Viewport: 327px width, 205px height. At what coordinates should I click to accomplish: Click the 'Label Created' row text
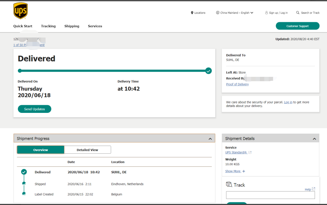tap(44, 194)
